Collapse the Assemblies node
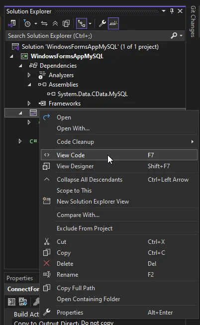Image resolution: width=200 pixels, height=325 pixels. 29,85
